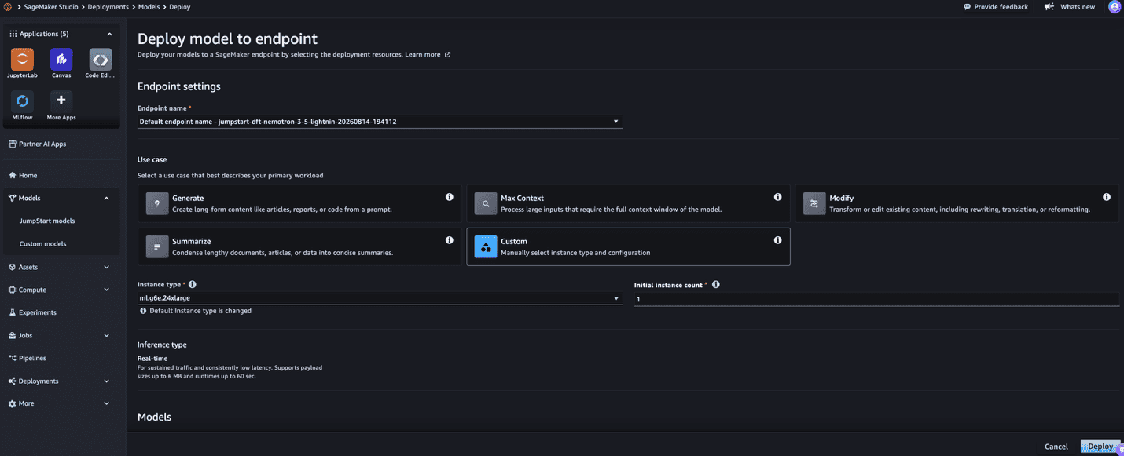Open the Instance type dropdown

380,298
